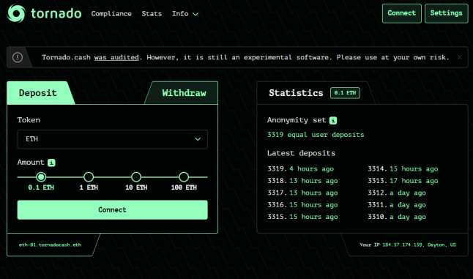
Task: Follow the 'was audited' link
Action: point(116,57)
